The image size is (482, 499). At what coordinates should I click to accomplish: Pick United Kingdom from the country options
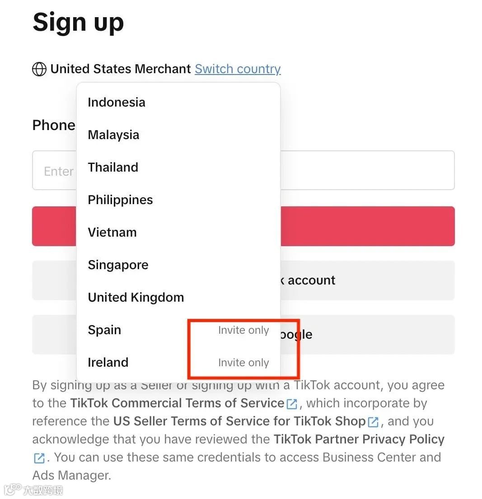coord(178,297)
